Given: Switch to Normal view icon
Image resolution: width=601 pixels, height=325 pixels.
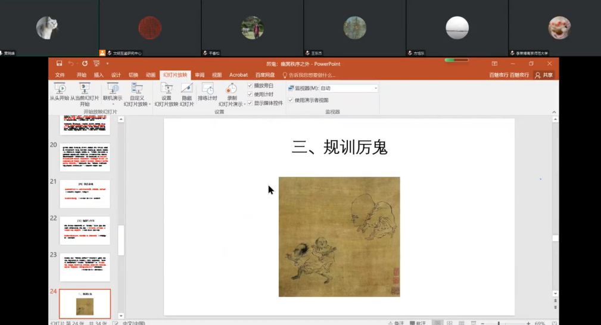Looking at the screenshot, I should [x=437, y=323].
